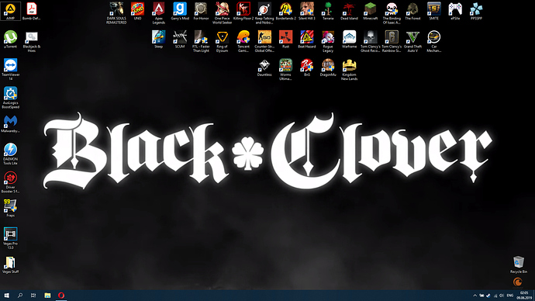Image resolution: width=535 pixels, height=301 pixels.
Task: Open Dead Island shortcut
Action: 349,11
